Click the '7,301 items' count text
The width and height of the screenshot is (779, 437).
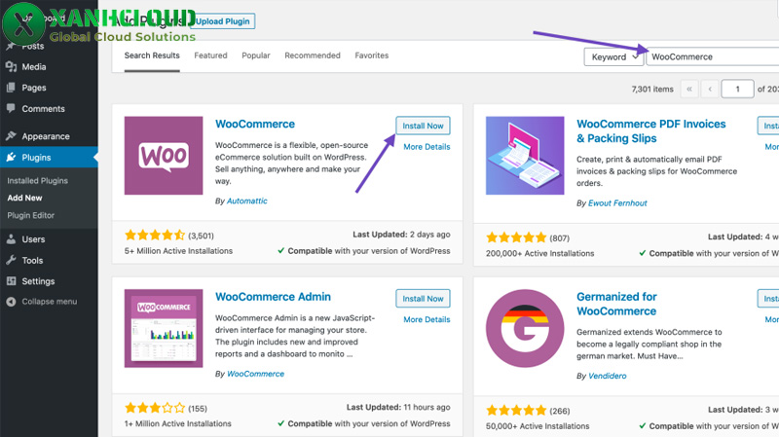(x=652, y=90)
